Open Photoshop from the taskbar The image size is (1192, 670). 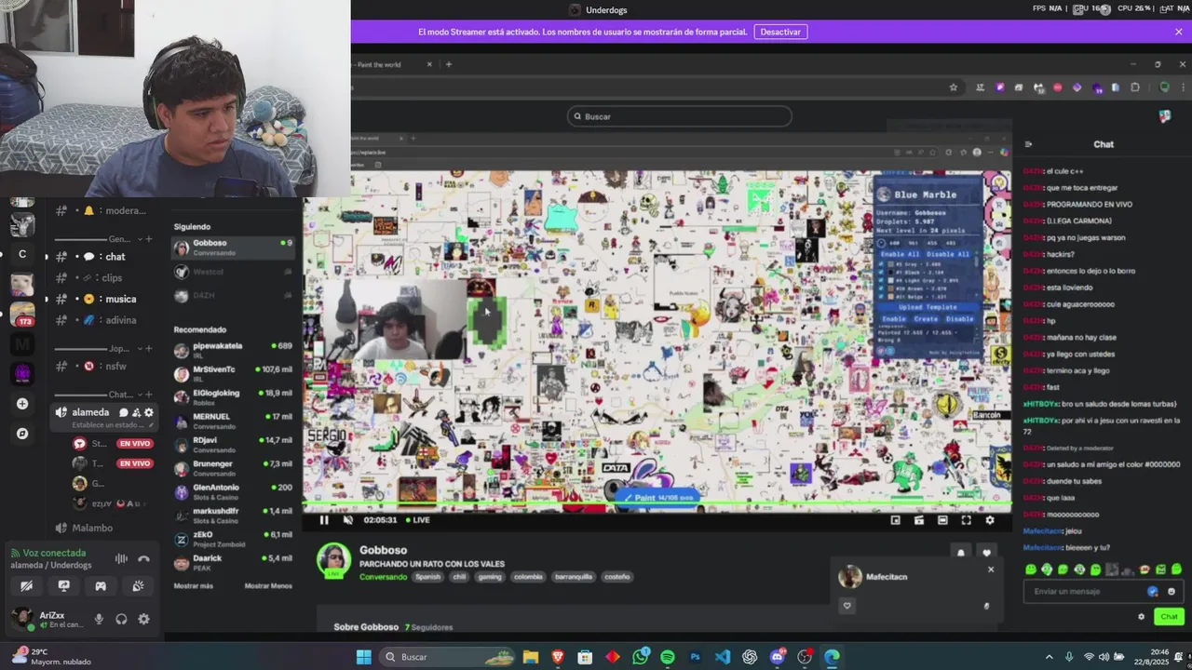[695, 657]
